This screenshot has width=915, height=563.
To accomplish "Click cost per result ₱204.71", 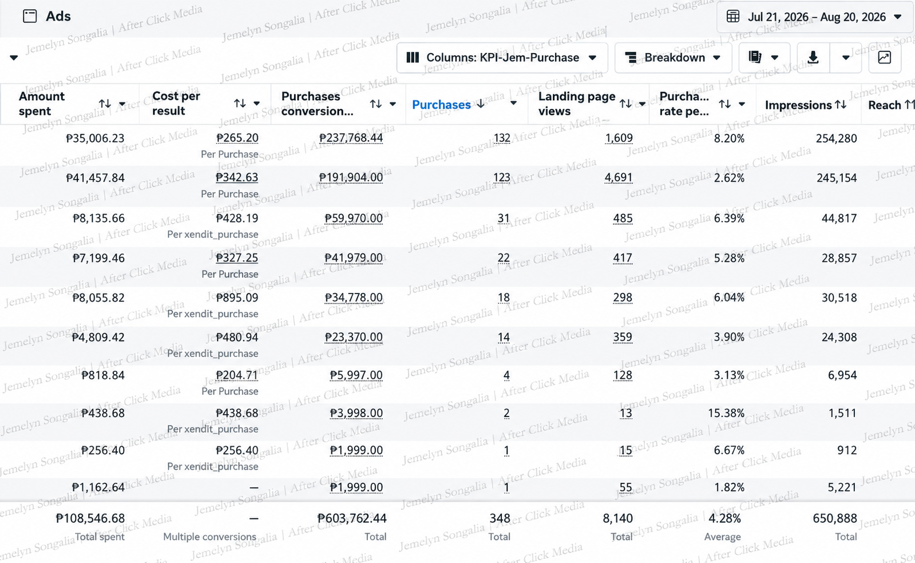I will (237, 375).
